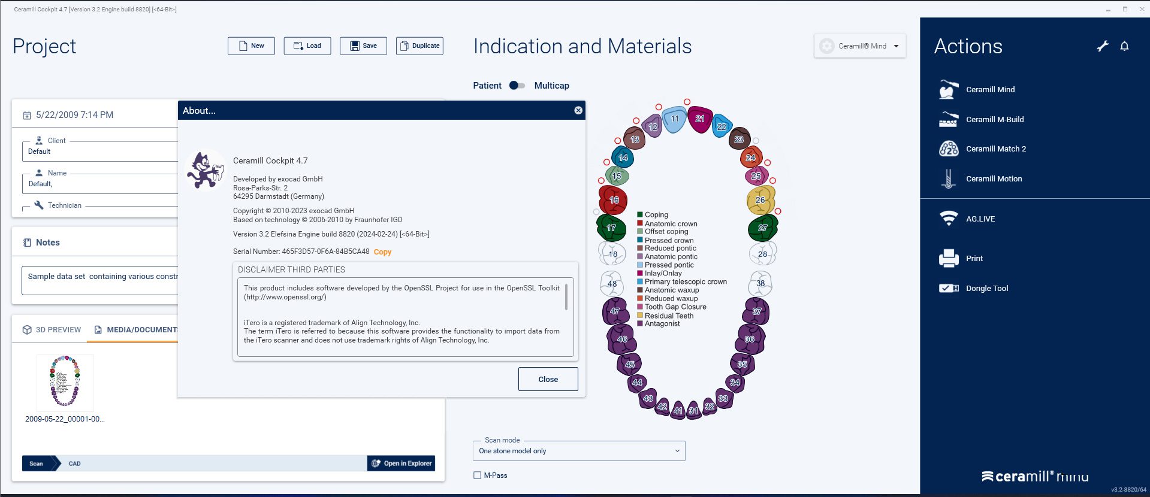Open settings wrench icon in Actions
The height and width of the screenshot is (497, 1150).
(1103, 46)
